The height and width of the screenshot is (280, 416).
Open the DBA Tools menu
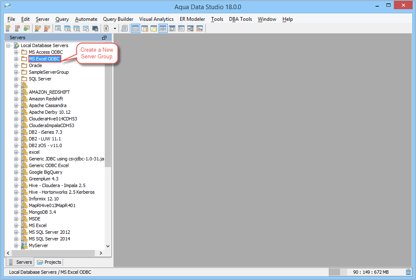click(x=240, y=19)
